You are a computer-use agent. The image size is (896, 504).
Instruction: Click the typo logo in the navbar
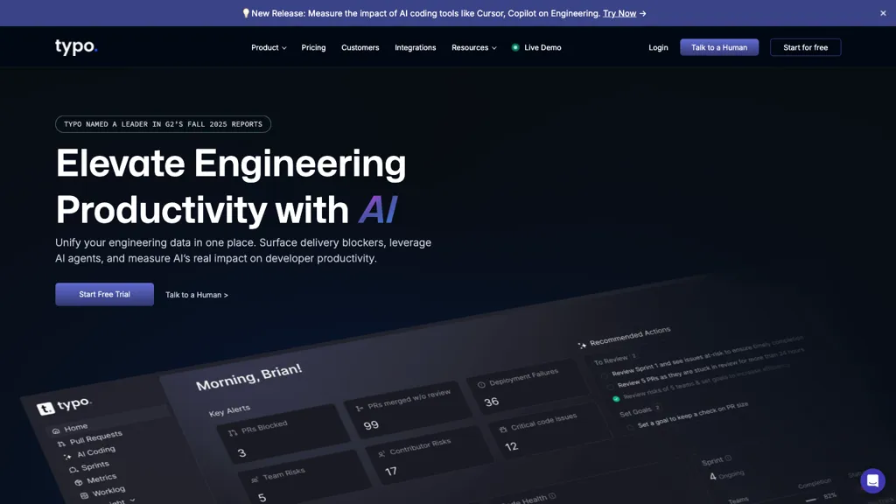[x=75, y=46]
